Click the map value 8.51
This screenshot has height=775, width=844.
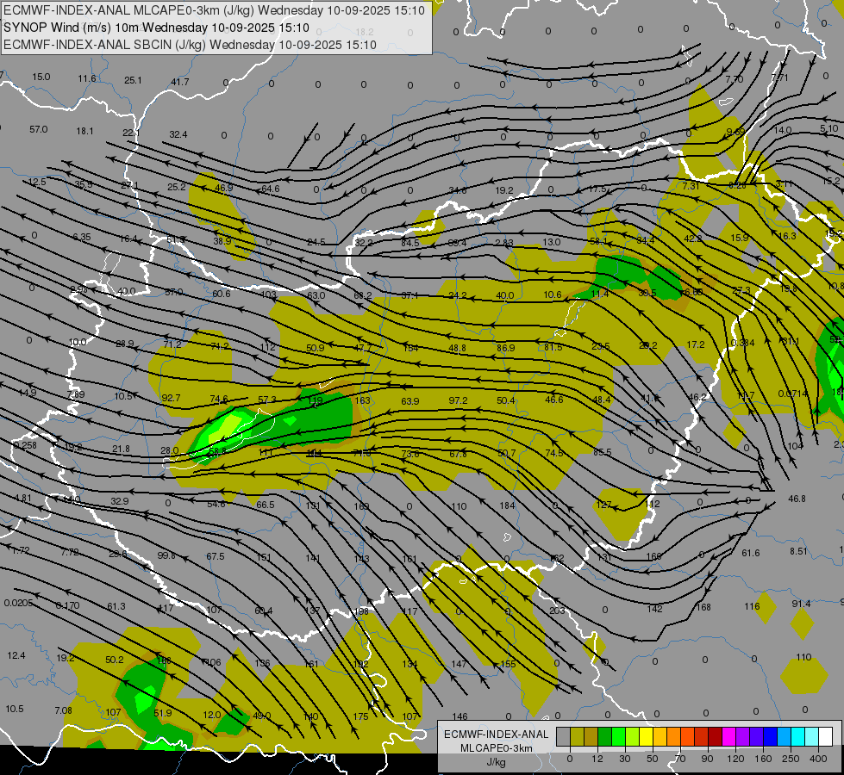798,551
